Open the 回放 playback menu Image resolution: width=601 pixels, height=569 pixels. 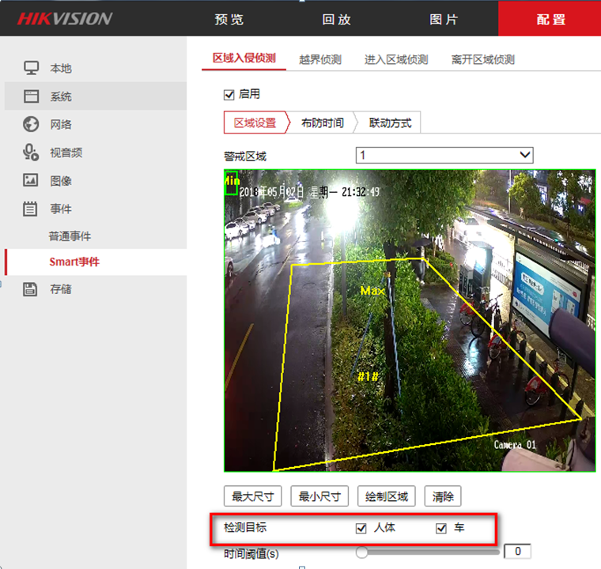tap(336, 19)
